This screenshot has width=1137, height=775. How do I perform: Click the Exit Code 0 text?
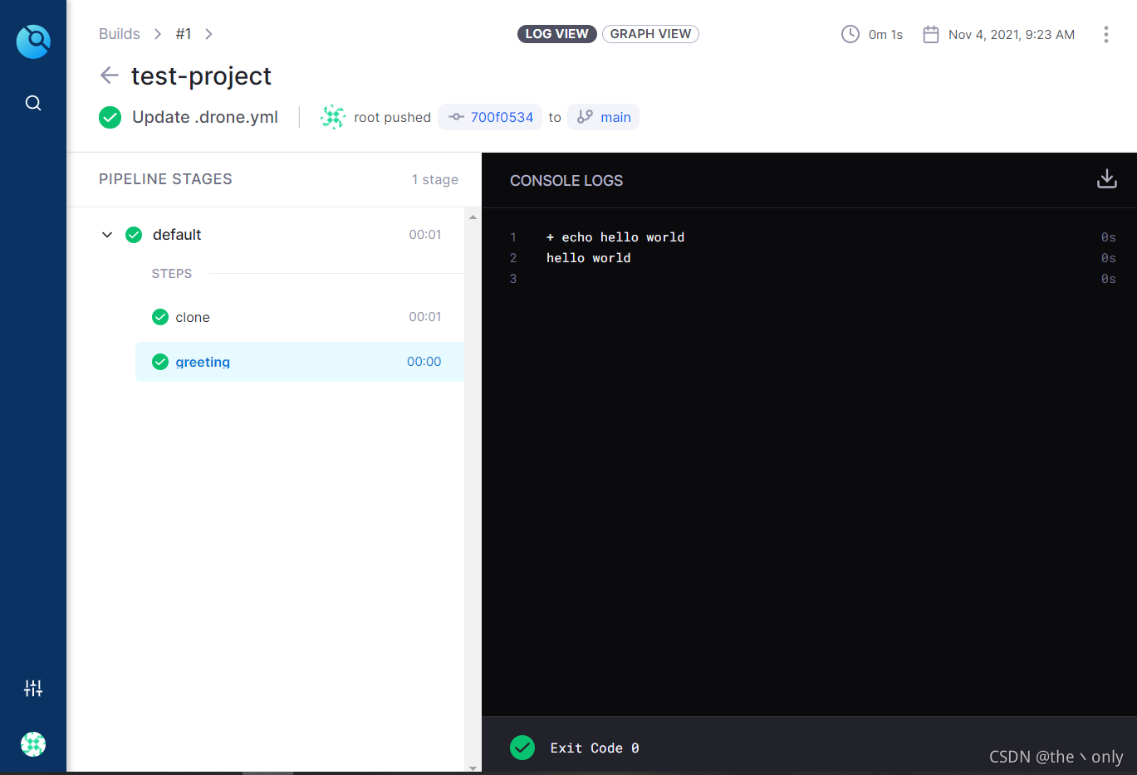[595, 748]
